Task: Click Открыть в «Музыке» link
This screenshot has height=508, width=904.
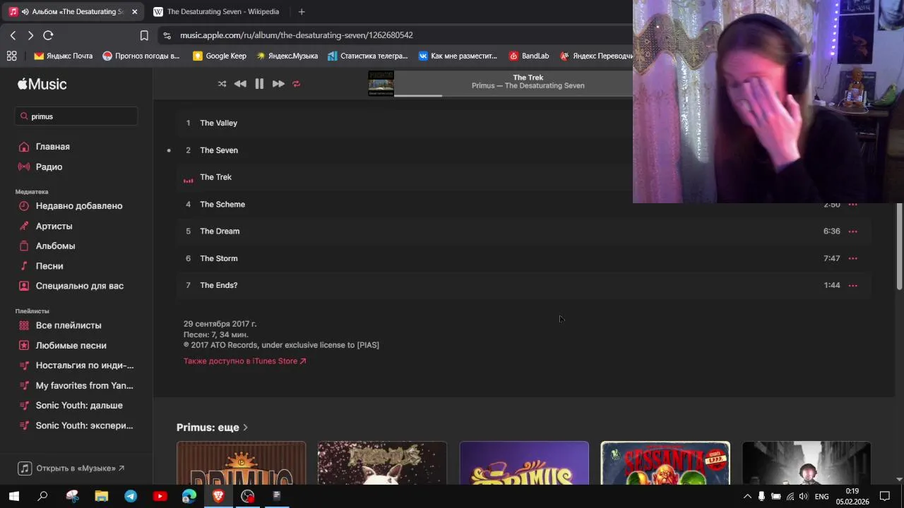Action: tap(71, 468)
